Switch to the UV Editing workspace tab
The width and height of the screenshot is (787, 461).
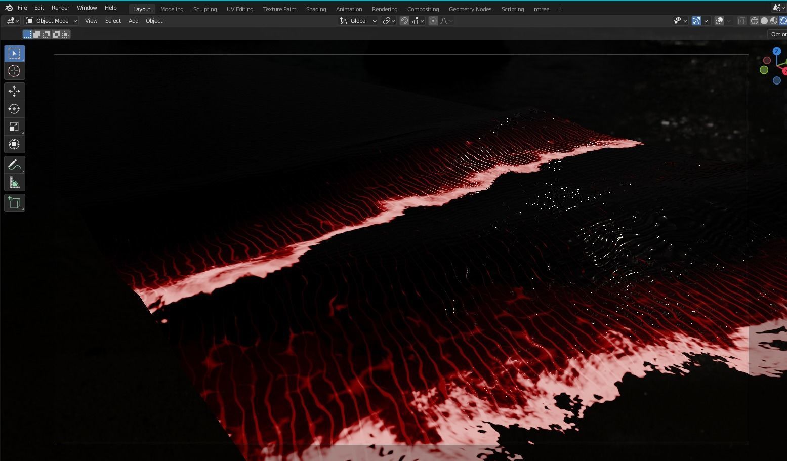[240, 9]
